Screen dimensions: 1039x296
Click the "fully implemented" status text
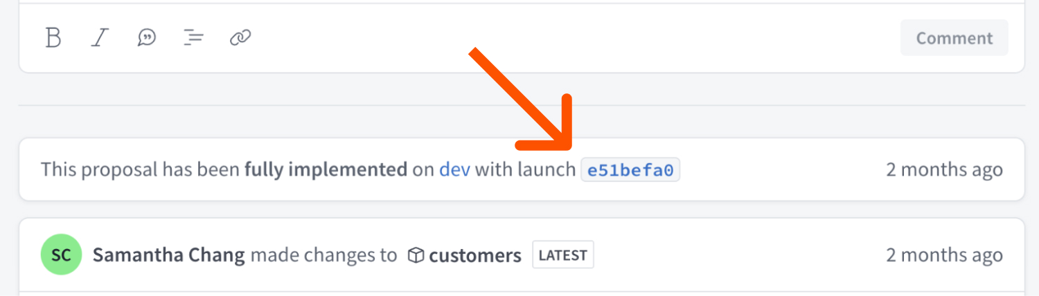[x=326, y=169]
